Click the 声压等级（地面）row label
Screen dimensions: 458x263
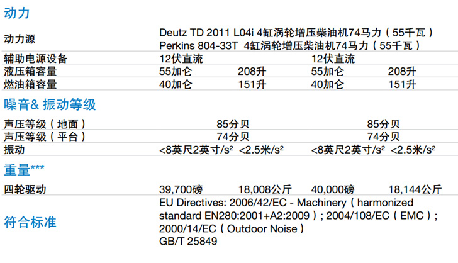pyautogui.click(x=45, y=124)
